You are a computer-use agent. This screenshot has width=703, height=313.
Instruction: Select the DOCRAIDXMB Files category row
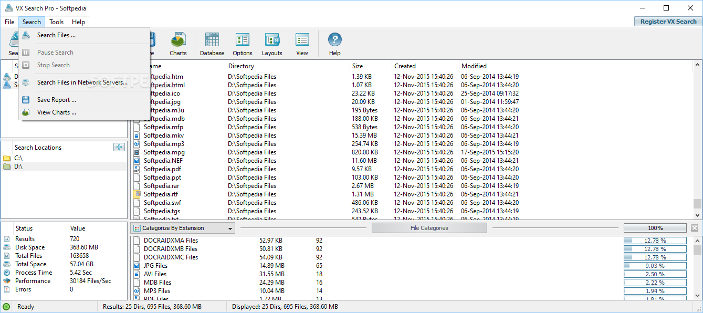(x=412, y=249)
